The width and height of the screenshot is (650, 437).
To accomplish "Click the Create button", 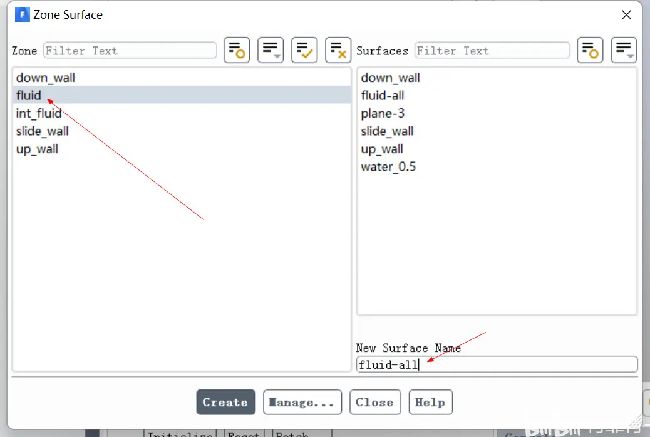I will click(226, 402).
